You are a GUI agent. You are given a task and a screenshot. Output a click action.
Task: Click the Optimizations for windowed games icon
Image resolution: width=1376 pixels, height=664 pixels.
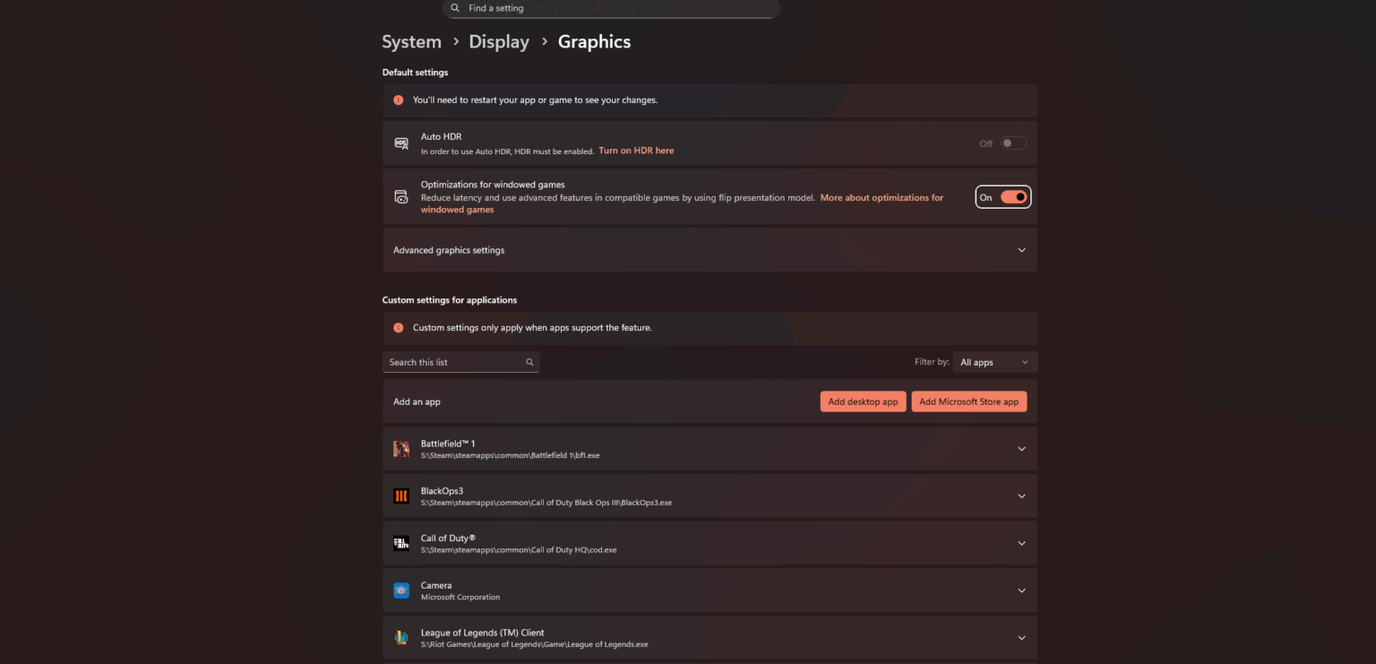pyautogui.click(x=400, y=196)
